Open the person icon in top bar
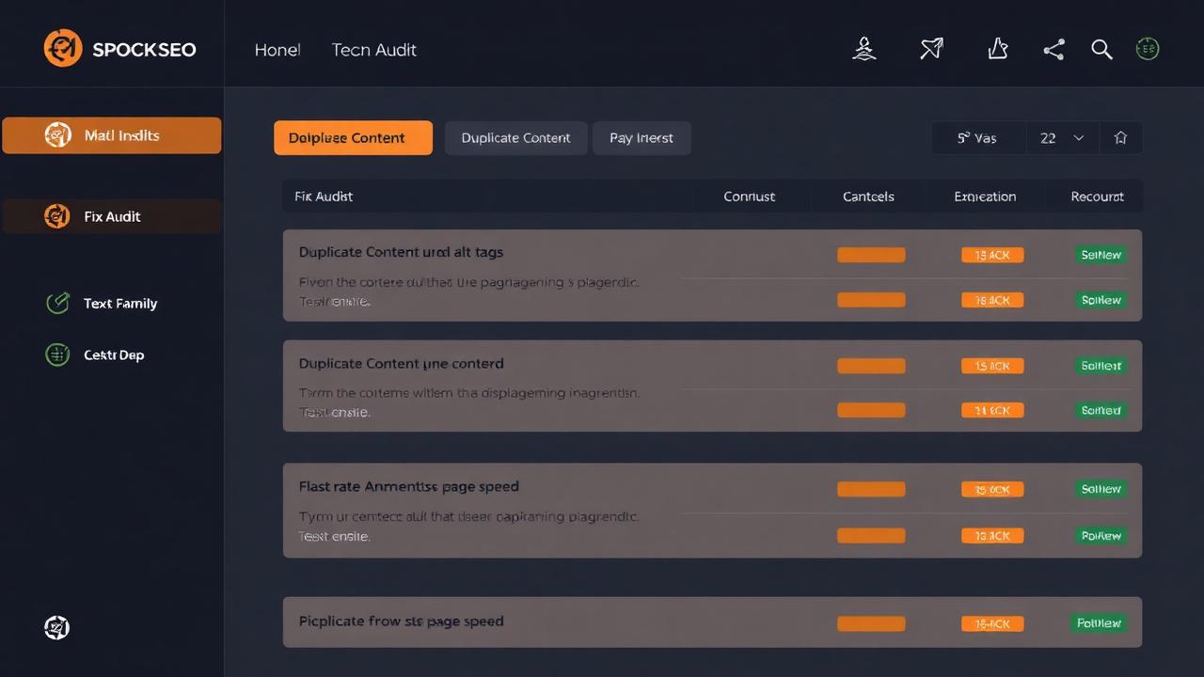The image size is (1204, 677). point(864,49)
